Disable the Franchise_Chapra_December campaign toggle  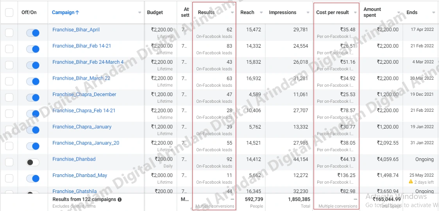tap(33, 98)
